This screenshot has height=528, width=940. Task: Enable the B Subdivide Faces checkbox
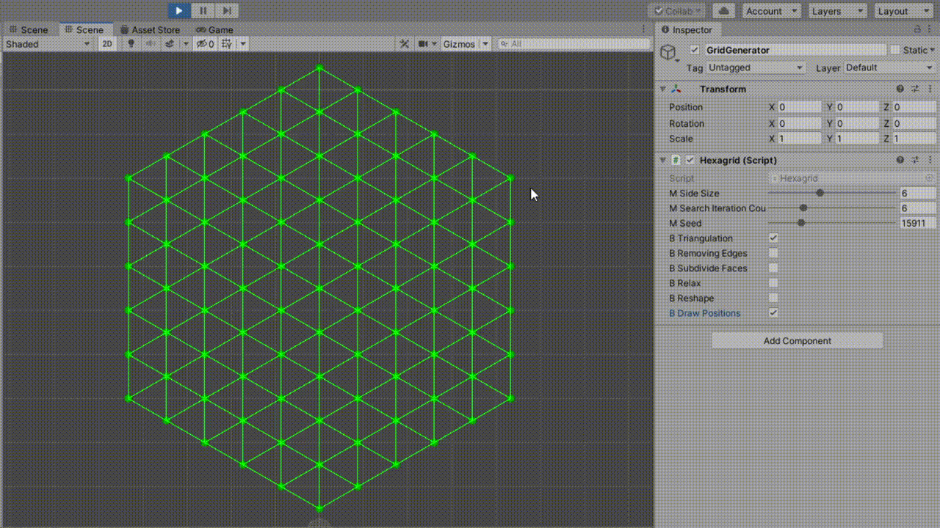pos(773,268)
